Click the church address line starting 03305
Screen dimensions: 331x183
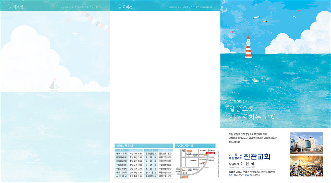click(253, 172)
